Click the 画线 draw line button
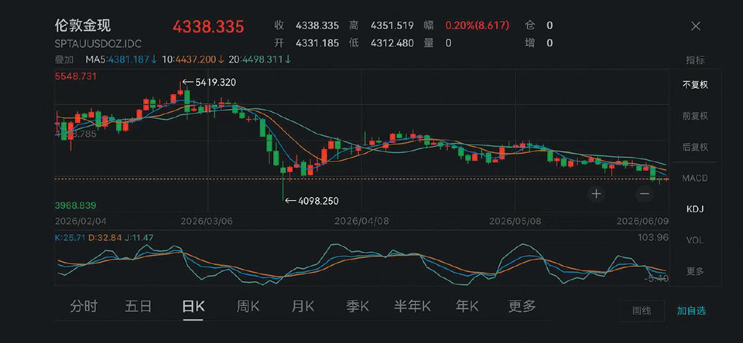The height and width of the screenshot is (343, 743). [641, 311]
